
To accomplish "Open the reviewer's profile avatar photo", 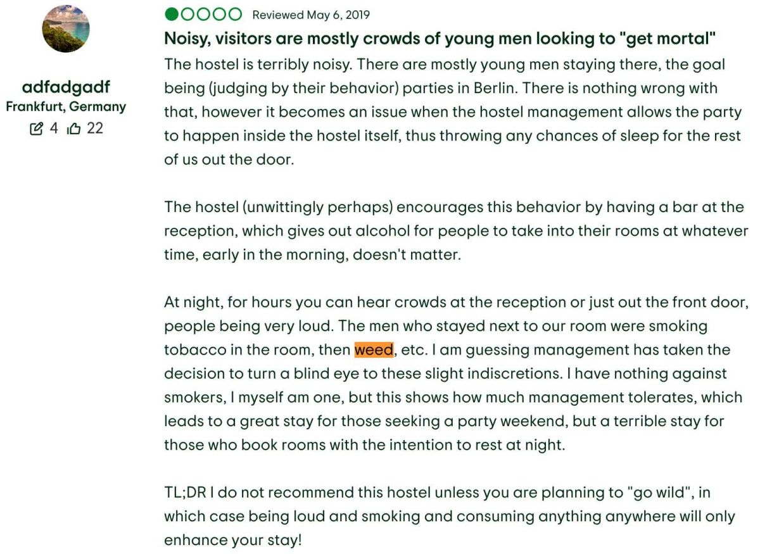I will 66,28.
